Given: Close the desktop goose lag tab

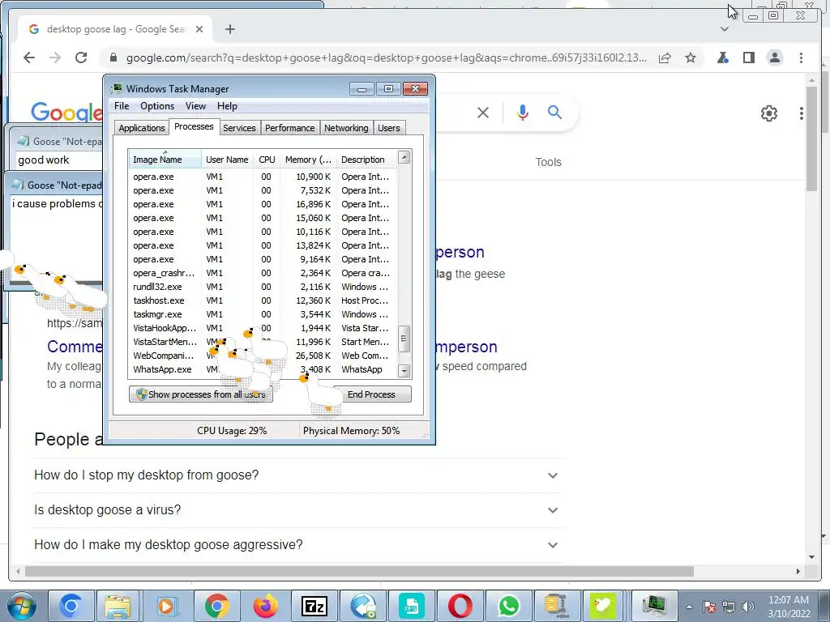Looking at the screenshot, I should [199, 29].
